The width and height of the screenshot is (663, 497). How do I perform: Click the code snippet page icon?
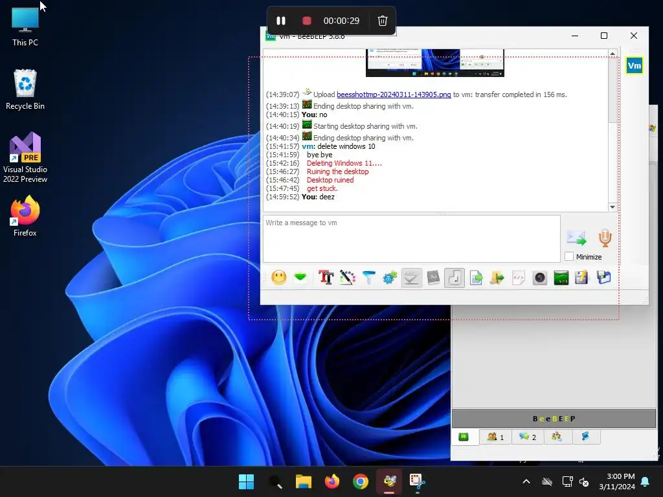[519, 278]
